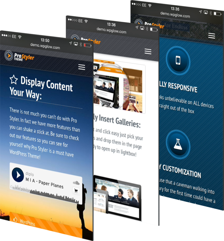224x241 pixels.
Task: Click the Bluetooth icon on middle phone
Action: [x=147, y=29]
